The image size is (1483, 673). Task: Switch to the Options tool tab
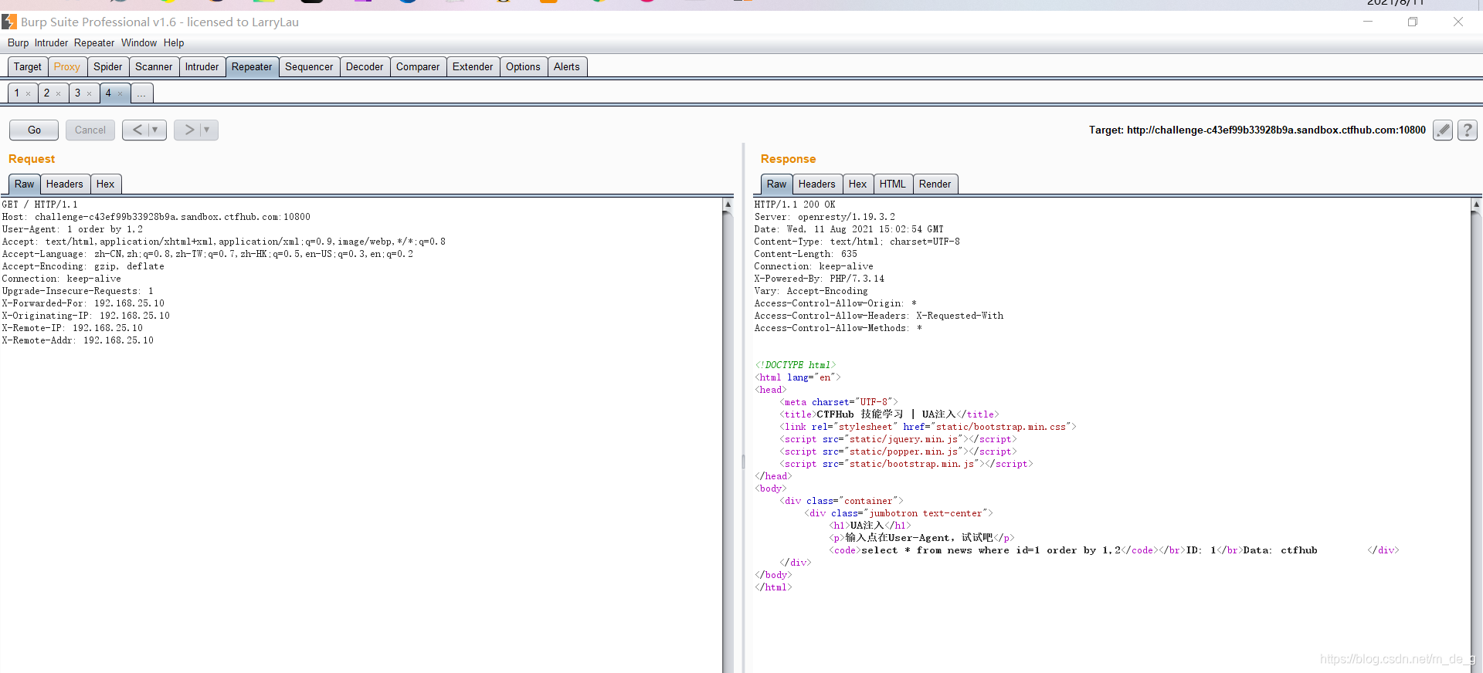523,67
